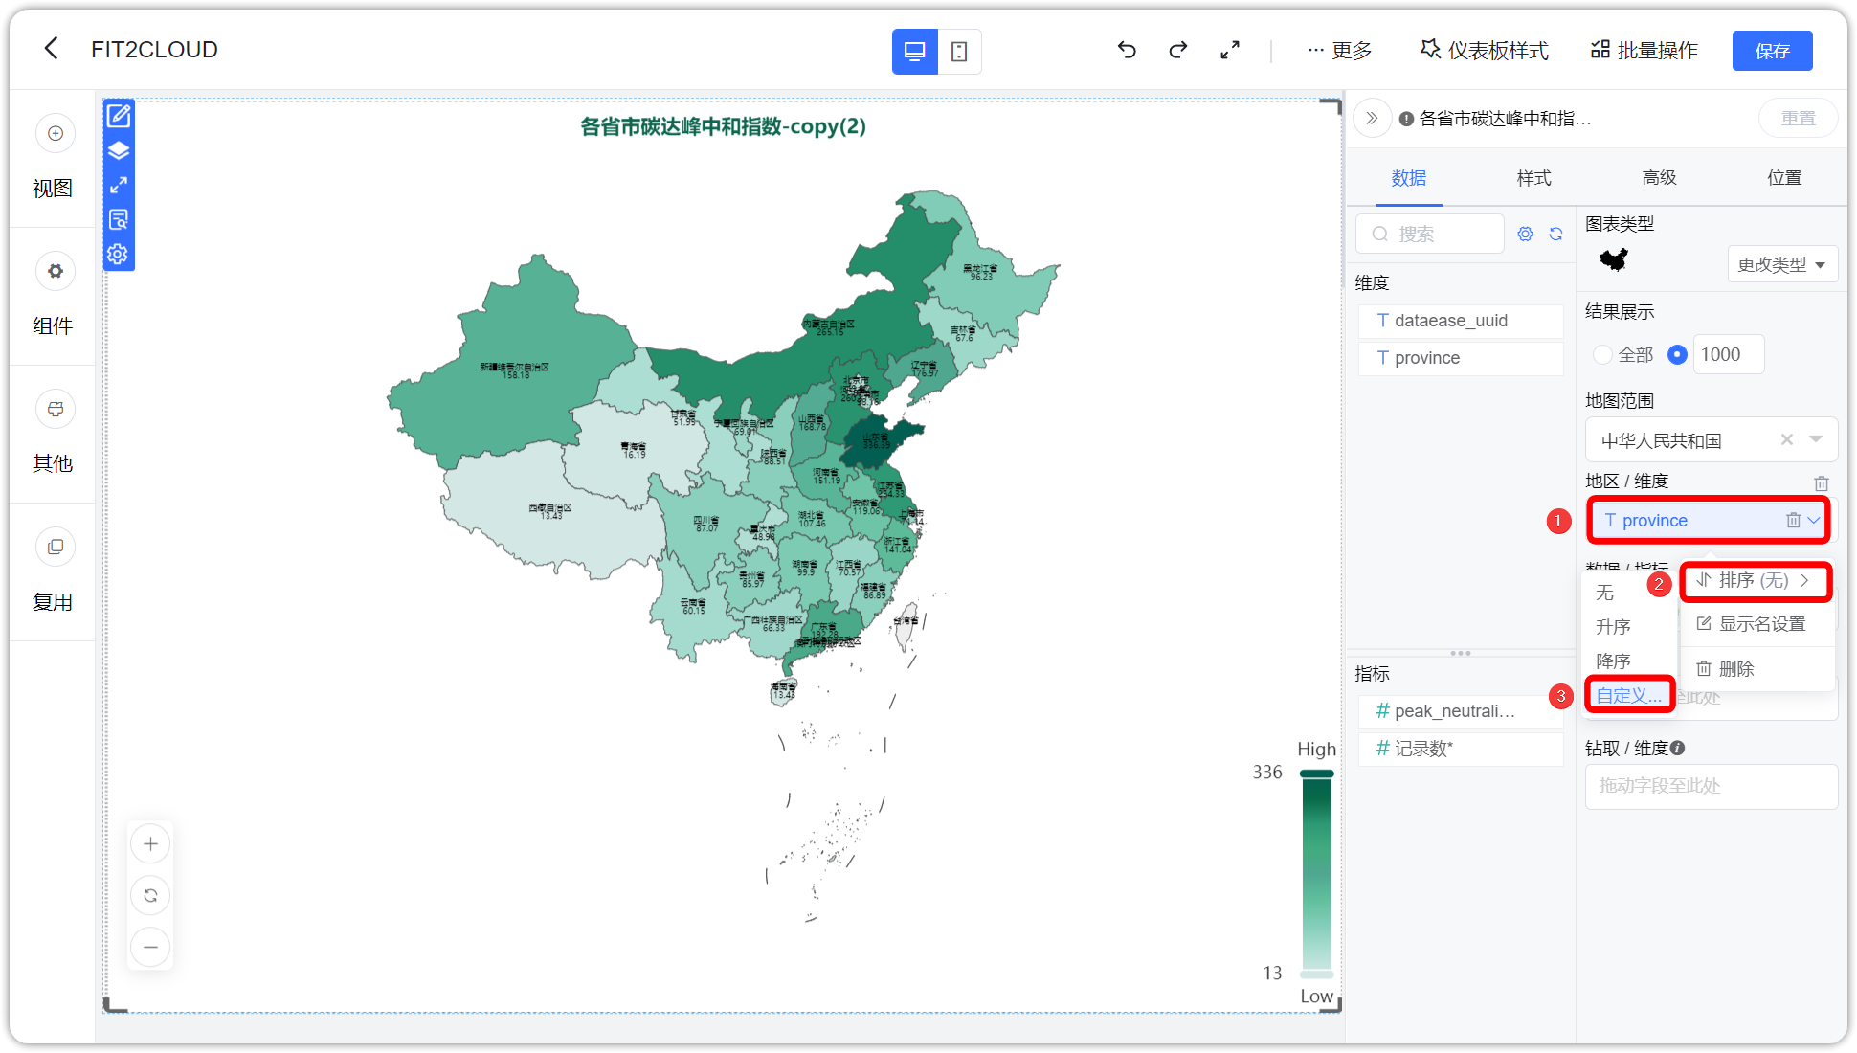Click the 保存 button
Viewport: 1857px width, 1053px height.
[1772, 51]
